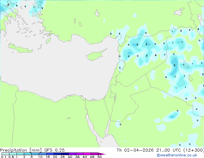This screenshot has width=204, height=158.
Task: Click the '30' legend value label
Action: [x=70, y=157]
